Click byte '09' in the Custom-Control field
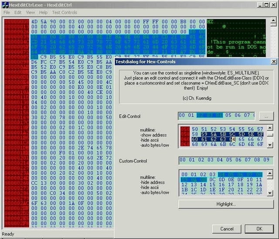The height and width of the screenshot is (239, 279). tap(266, 160)
